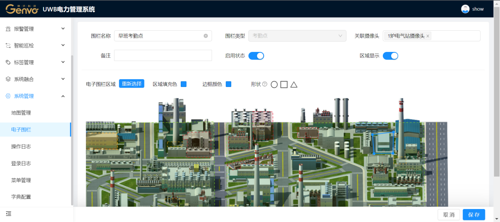This screenshot has height=222, width=500.
Task: Open the 地图管理 menu item
Action: pos(36,113)
